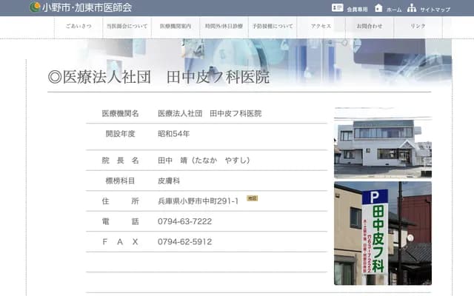Click the page heading 医療法人社団 田中皮フ科医院

point(158,78)
